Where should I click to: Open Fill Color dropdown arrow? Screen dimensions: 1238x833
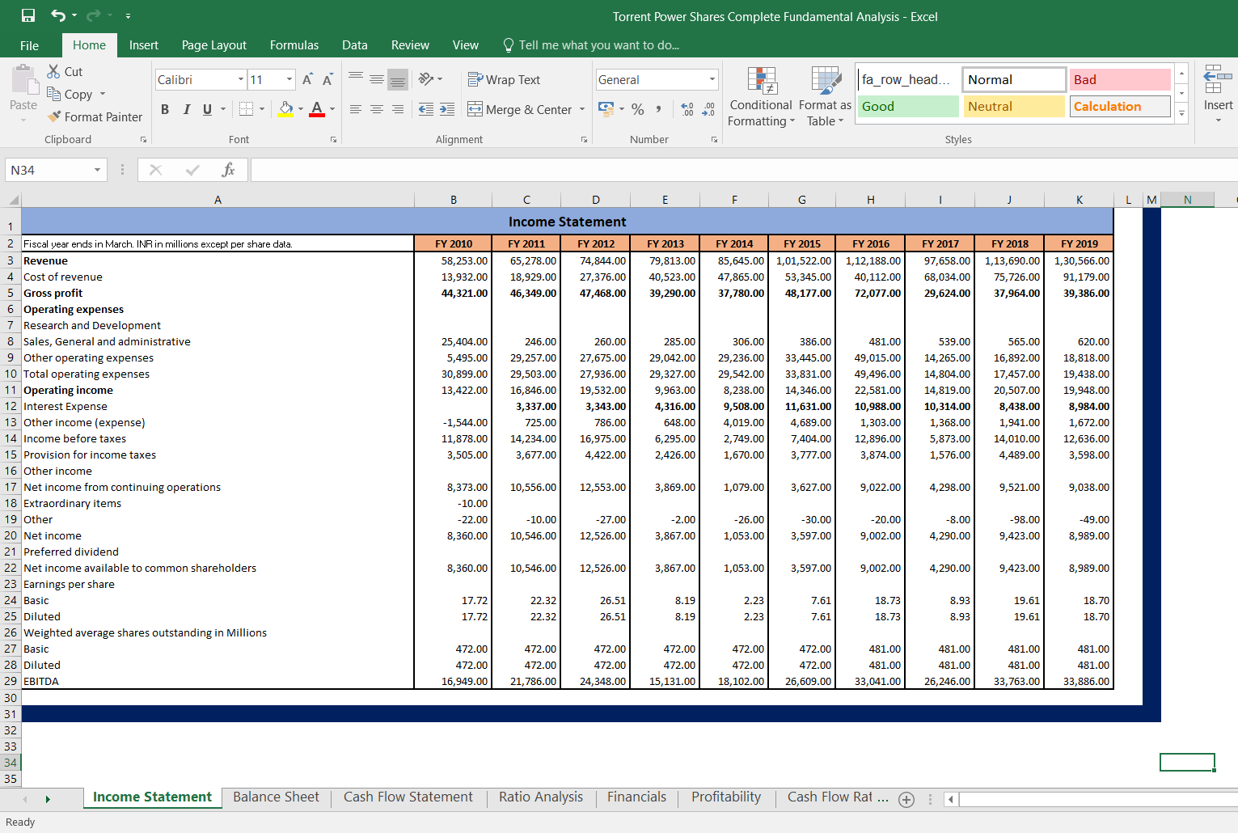[301, 109]
